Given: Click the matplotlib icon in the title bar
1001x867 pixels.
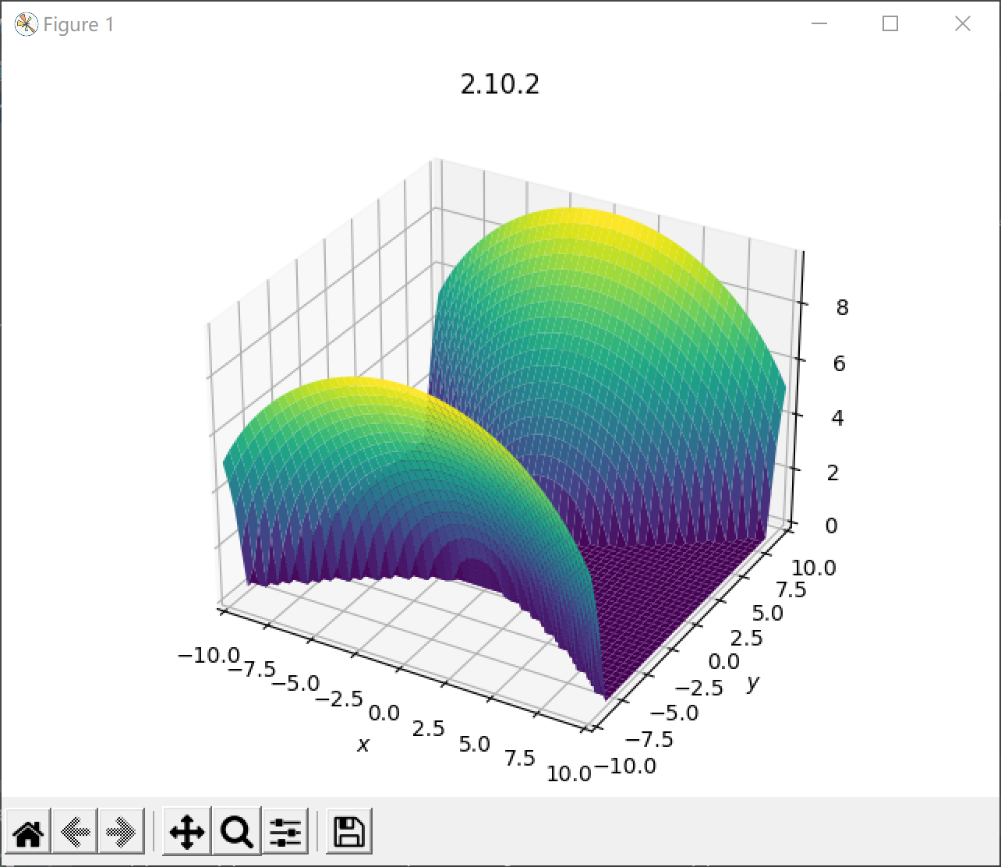Looking at the screenshot, I should click(26, 25).
